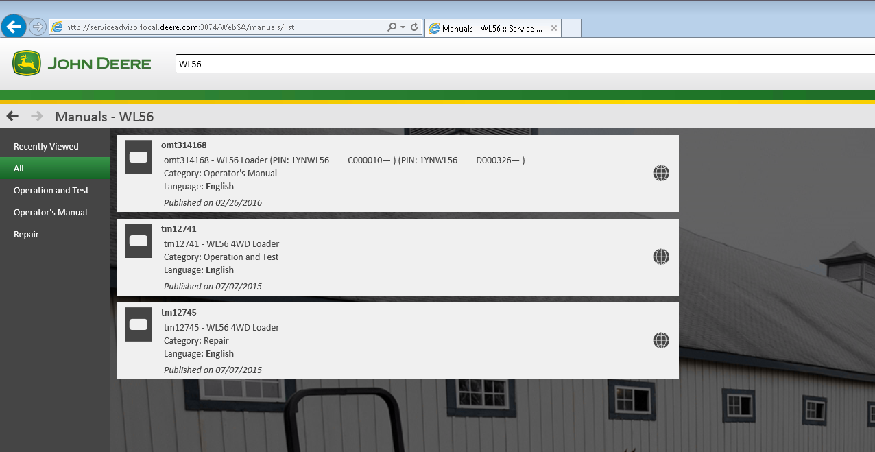The height and width of the screenshot is (452, 875).
Task: Open the tm12745 manual title
Action: coord(179,312)
